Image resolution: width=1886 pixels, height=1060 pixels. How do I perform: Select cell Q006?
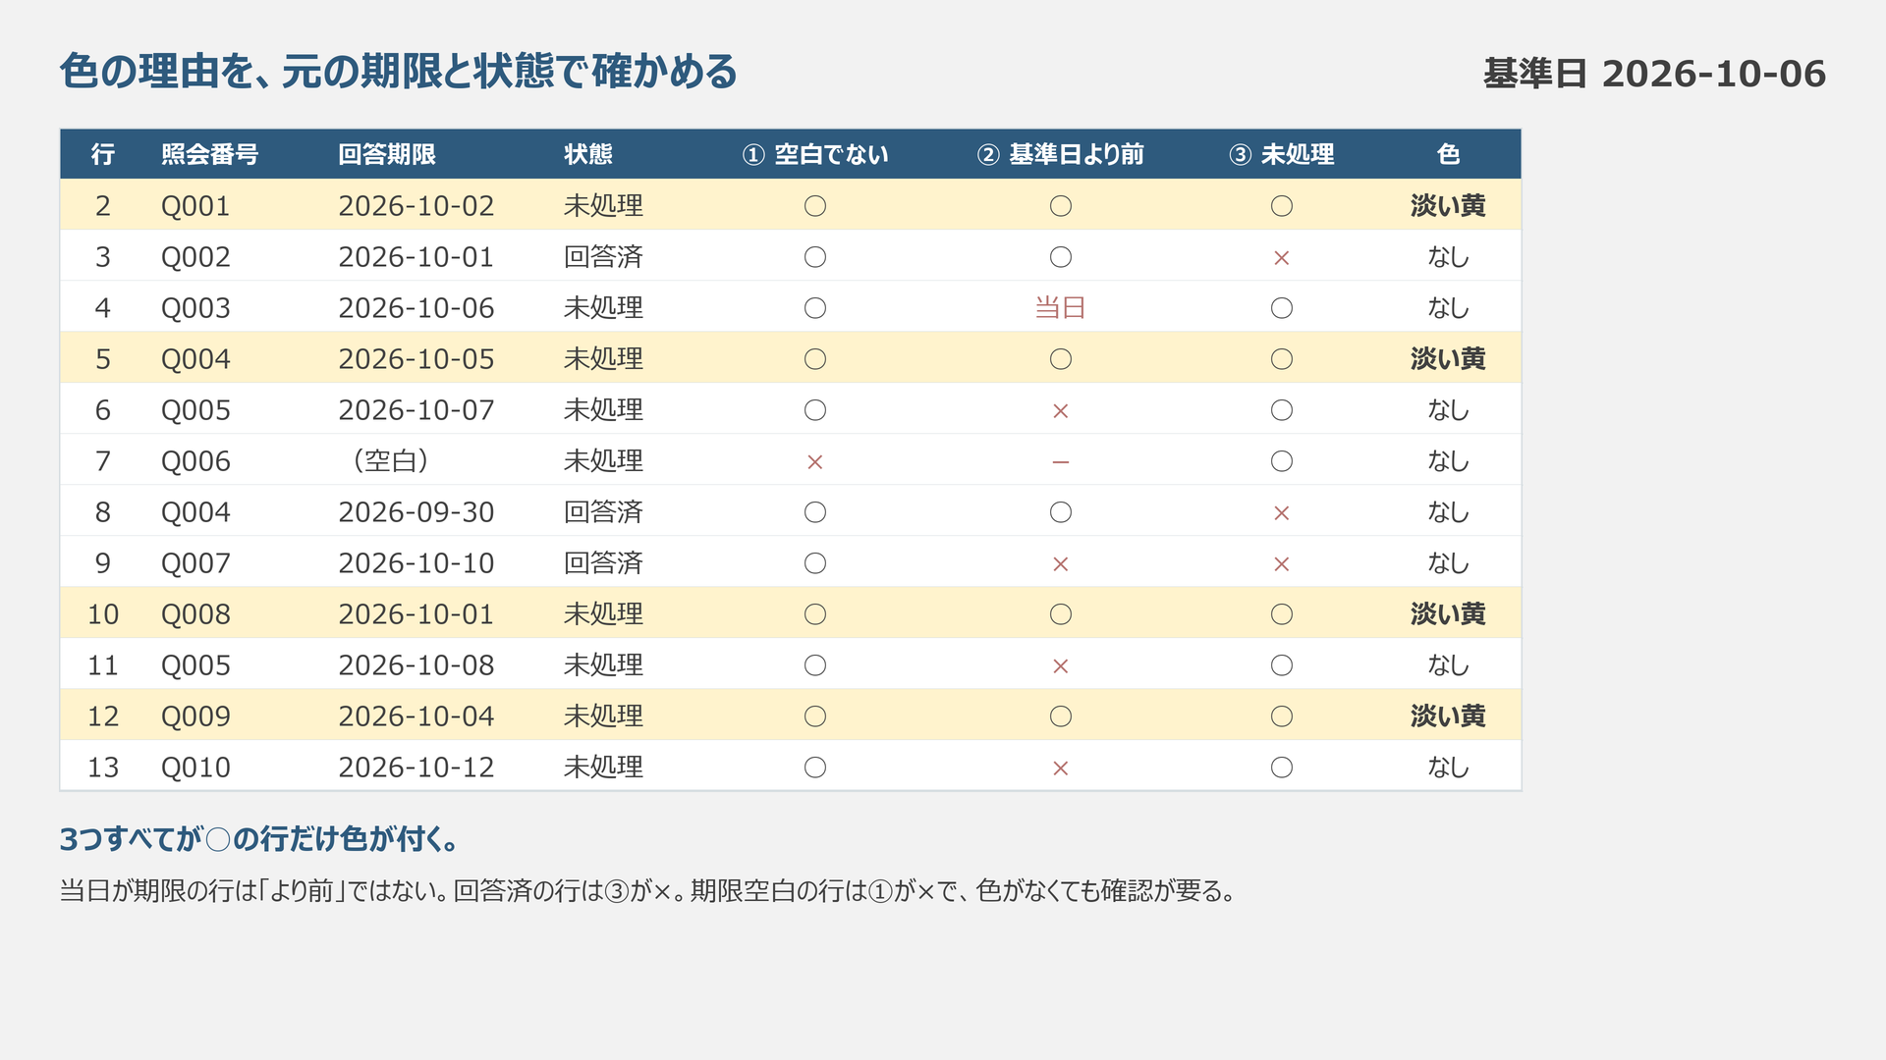tap(195, 461)
